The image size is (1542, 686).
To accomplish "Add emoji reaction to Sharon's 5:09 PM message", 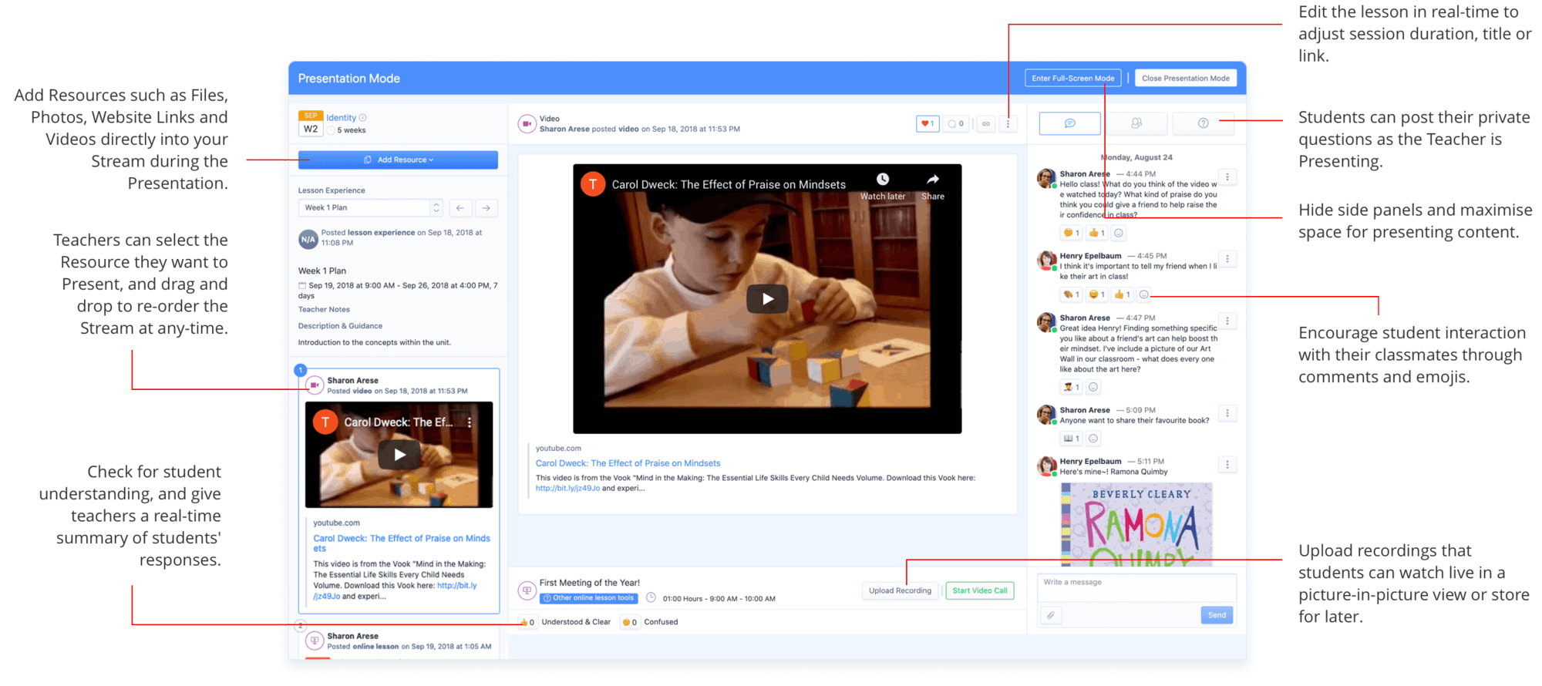I will click(1093, 439).
